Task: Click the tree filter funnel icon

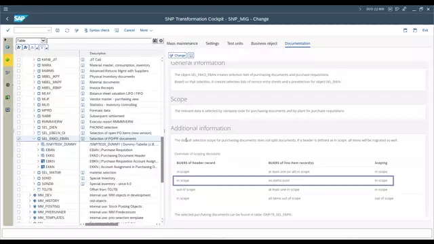Action: (x=42, y=47)
